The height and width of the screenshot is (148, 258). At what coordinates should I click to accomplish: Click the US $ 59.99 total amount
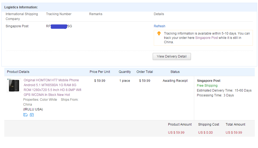234,133
